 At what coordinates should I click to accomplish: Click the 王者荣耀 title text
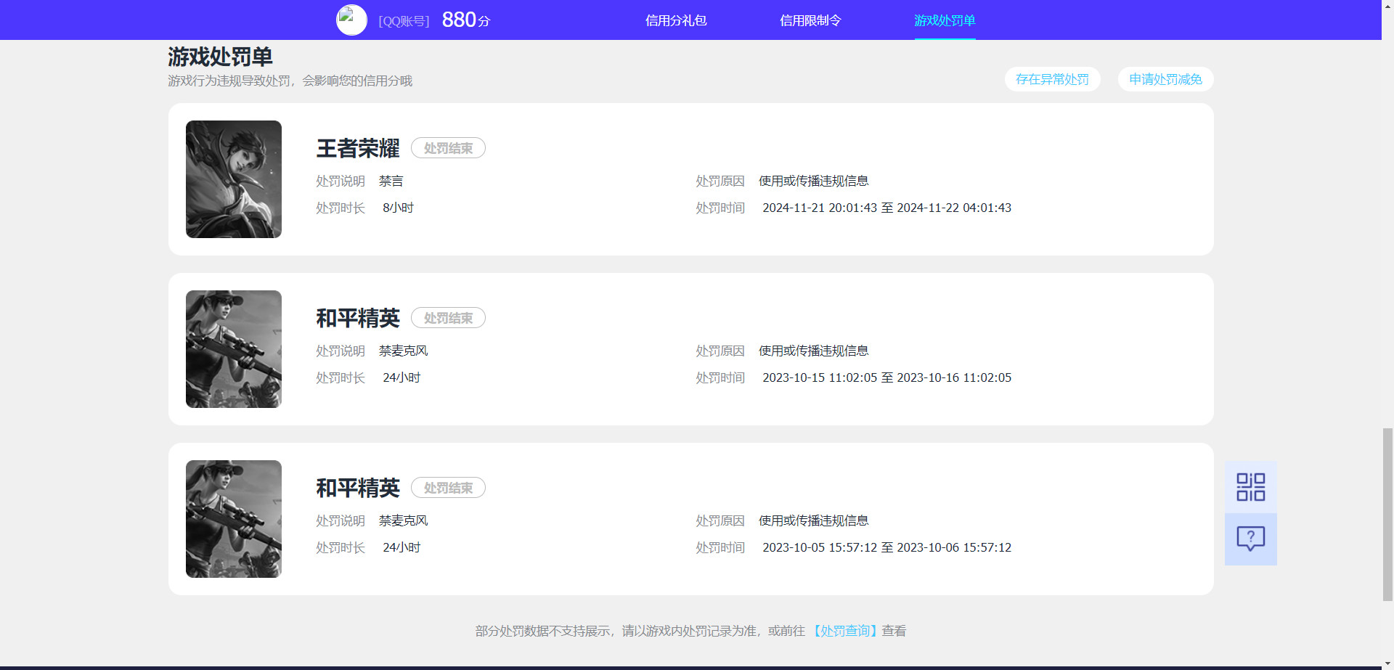pyautogui.click(x=358, y=148)
